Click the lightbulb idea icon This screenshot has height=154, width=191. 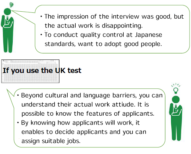[x=176, y=89]
